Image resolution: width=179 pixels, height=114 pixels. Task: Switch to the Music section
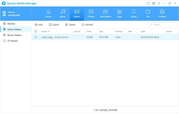tap(63, 14)
